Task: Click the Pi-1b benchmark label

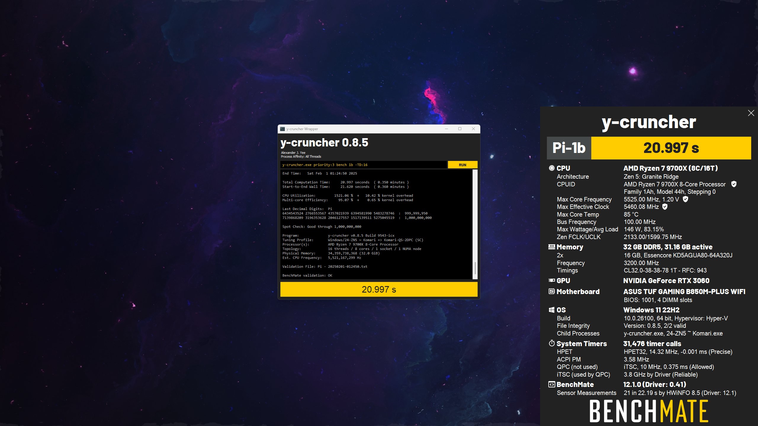Action: 569,148
